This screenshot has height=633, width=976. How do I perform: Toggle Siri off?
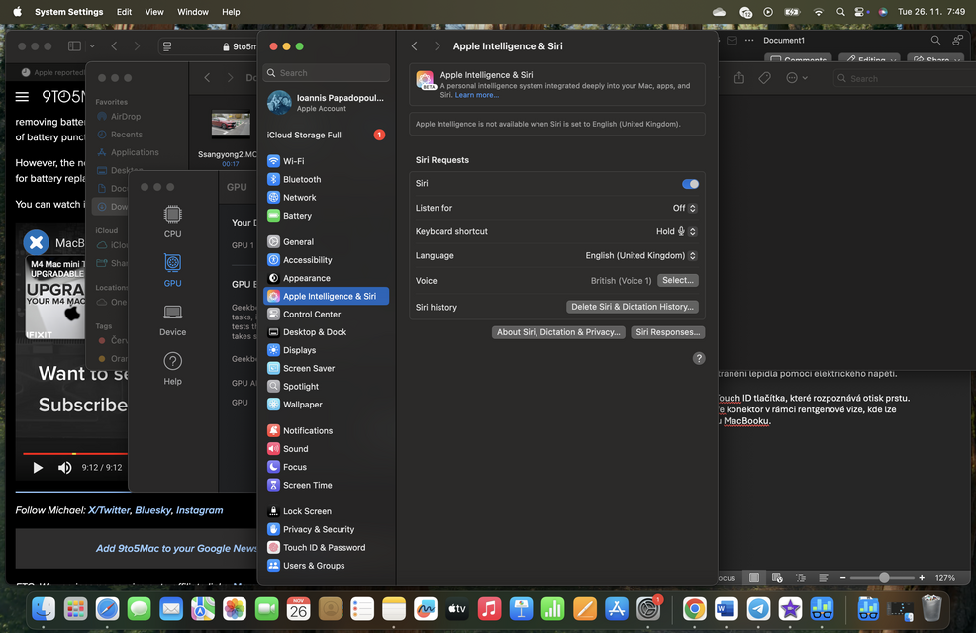point(690,183)
